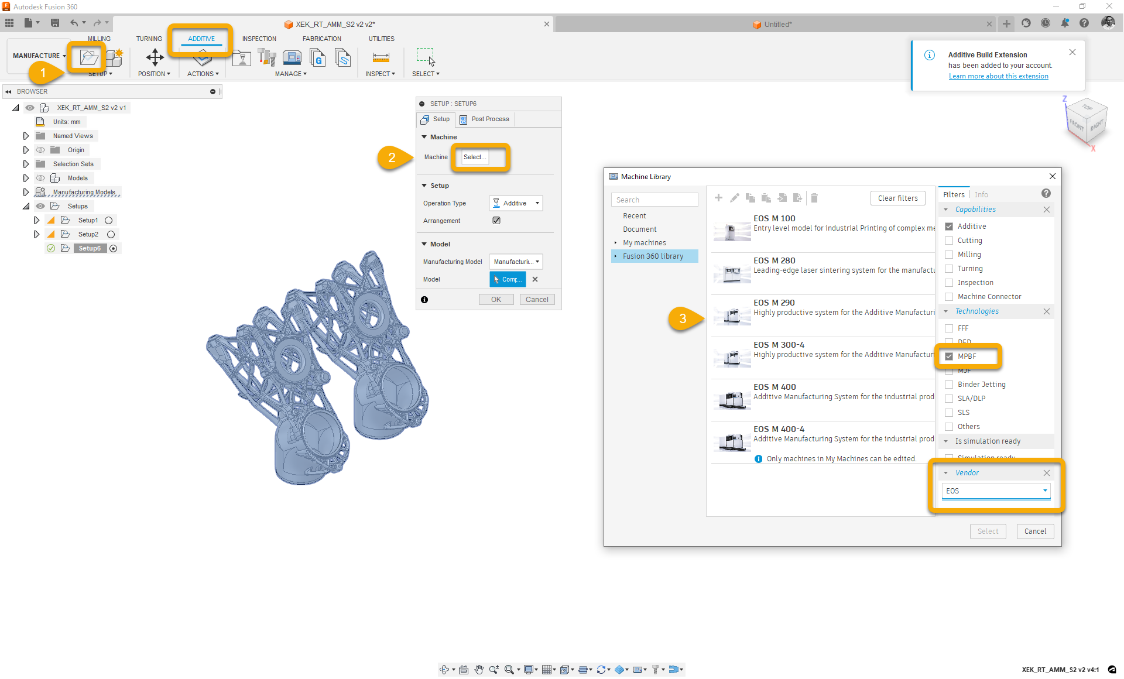Switch to the Inspection ribbon tab
This screenshot has height=679, width=1124.
point(259,39)
